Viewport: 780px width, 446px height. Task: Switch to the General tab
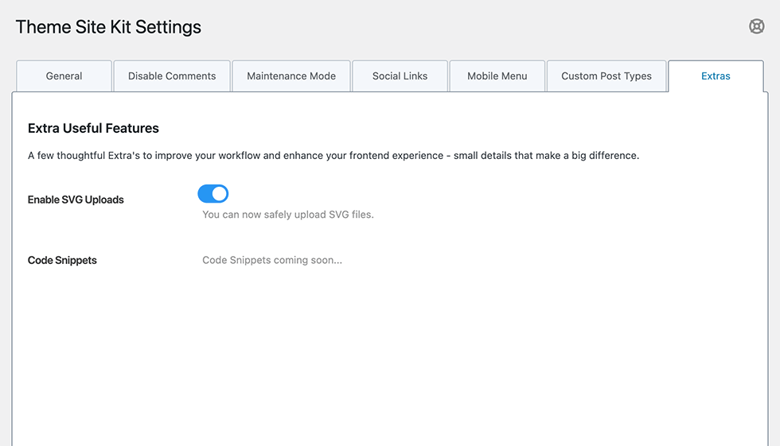click(64, 76)
